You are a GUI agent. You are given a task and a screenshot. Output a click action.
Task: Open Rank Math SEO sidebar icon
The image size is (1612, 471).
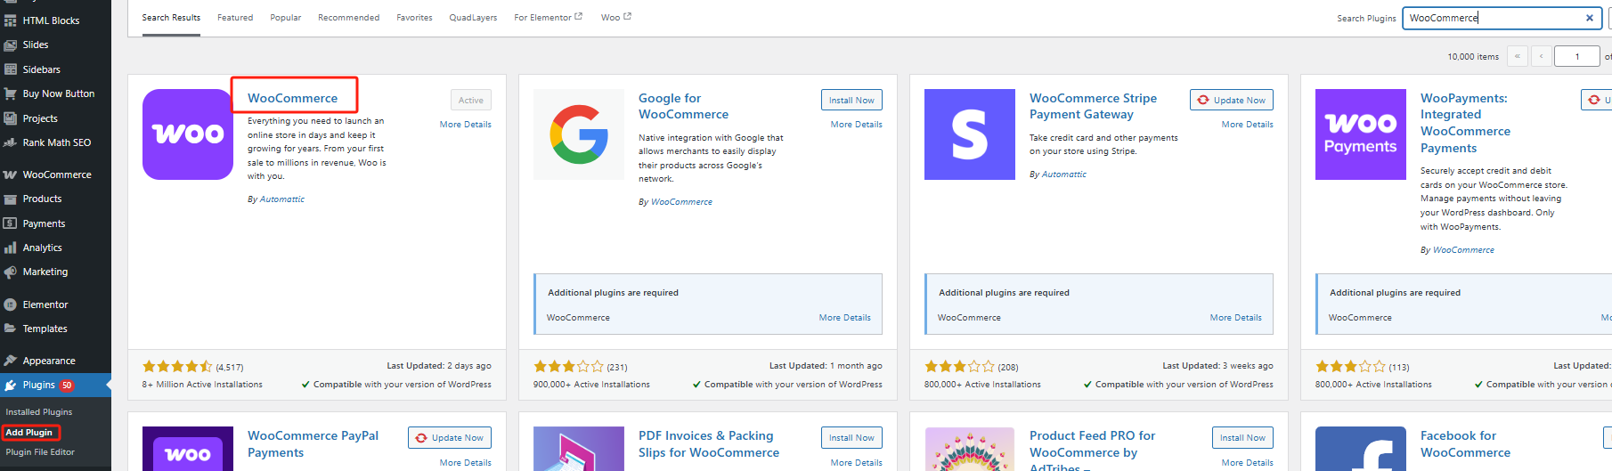point(11,142)
